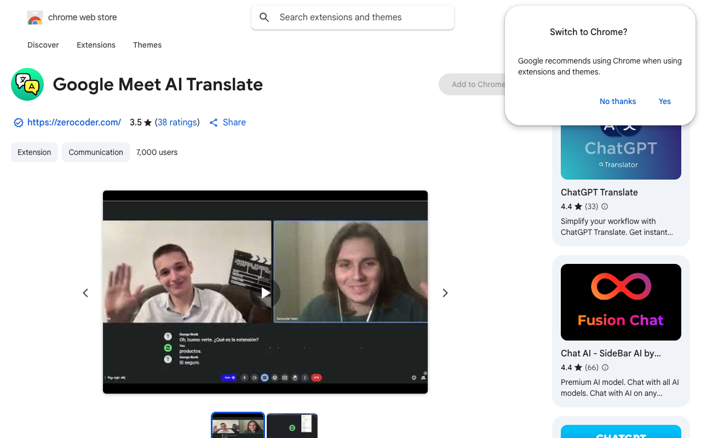701x438 pixels.
Task: Click the 'Simplify your workflow' description text
Action: coord(617,227)
